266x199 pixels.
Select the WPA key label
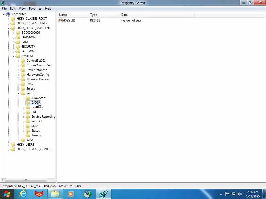pos(30,140)
